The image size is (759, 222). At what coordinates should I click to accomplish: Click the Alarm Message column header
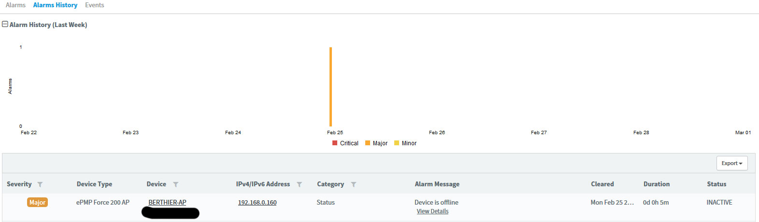[x=437, y=184]
